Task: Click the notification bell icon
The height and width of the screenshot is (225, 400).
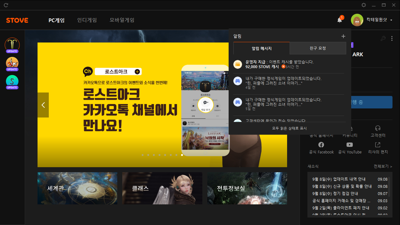Action: (339, 20)
